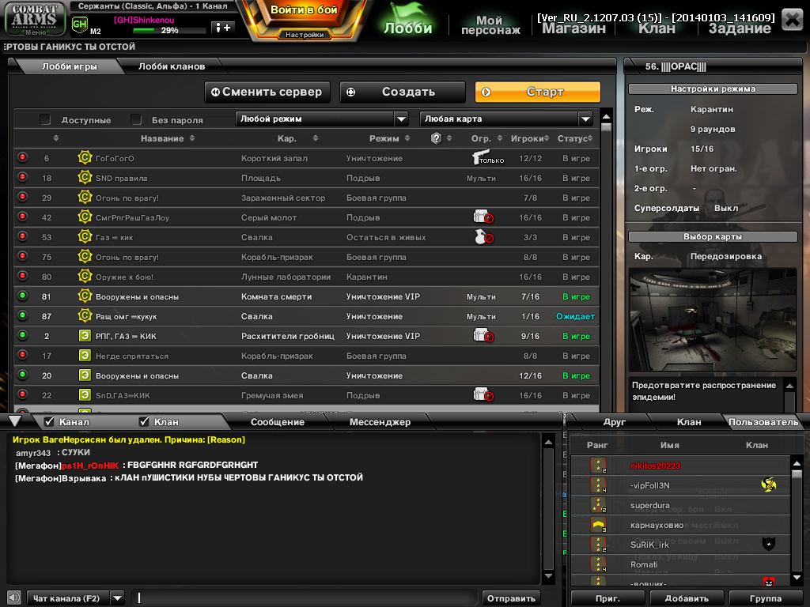
Task: Open the Мессенджер tab
Action: (380, 422)
